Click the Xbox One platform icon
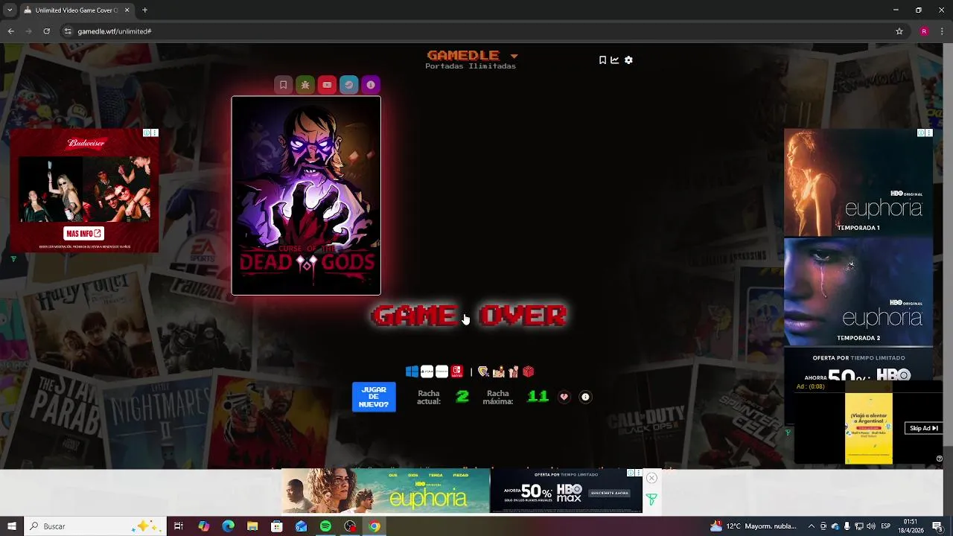 point(442,371)
